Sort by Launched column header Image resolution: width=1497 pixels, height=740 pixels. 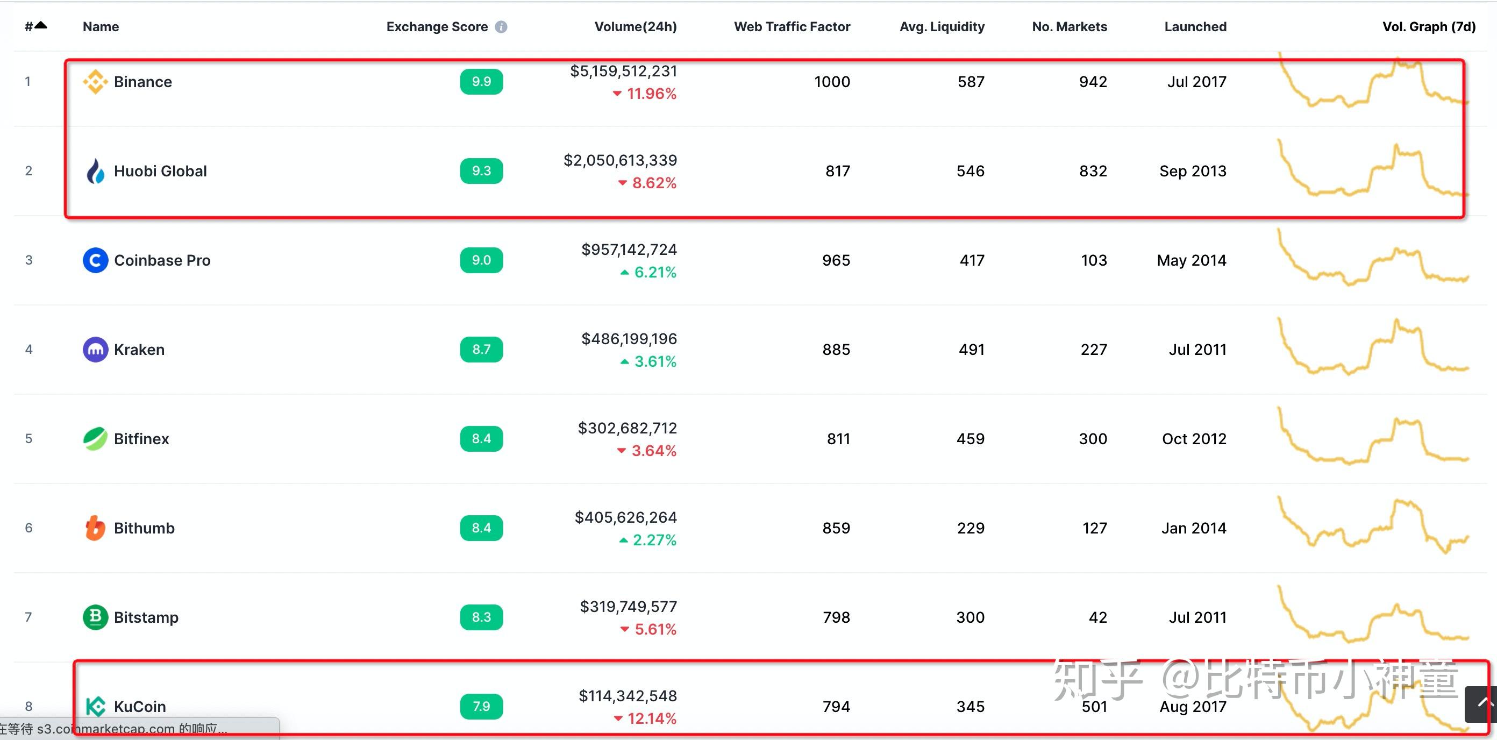1195,27
